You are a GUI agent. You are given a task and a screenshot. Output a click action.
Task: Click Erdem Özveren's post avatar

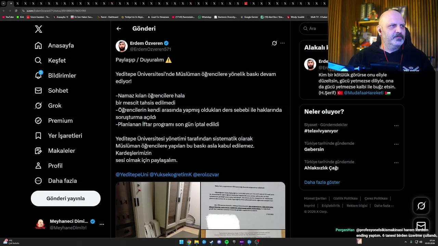(121, 46)
